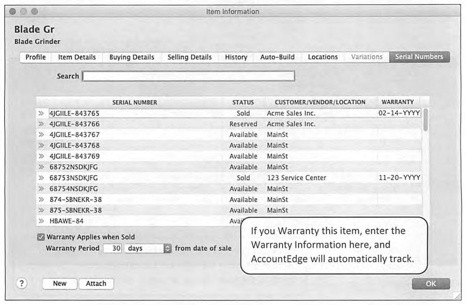Select the Serial Numbers tab
This screenshot has width=466, height=305.
pos(419,57)
